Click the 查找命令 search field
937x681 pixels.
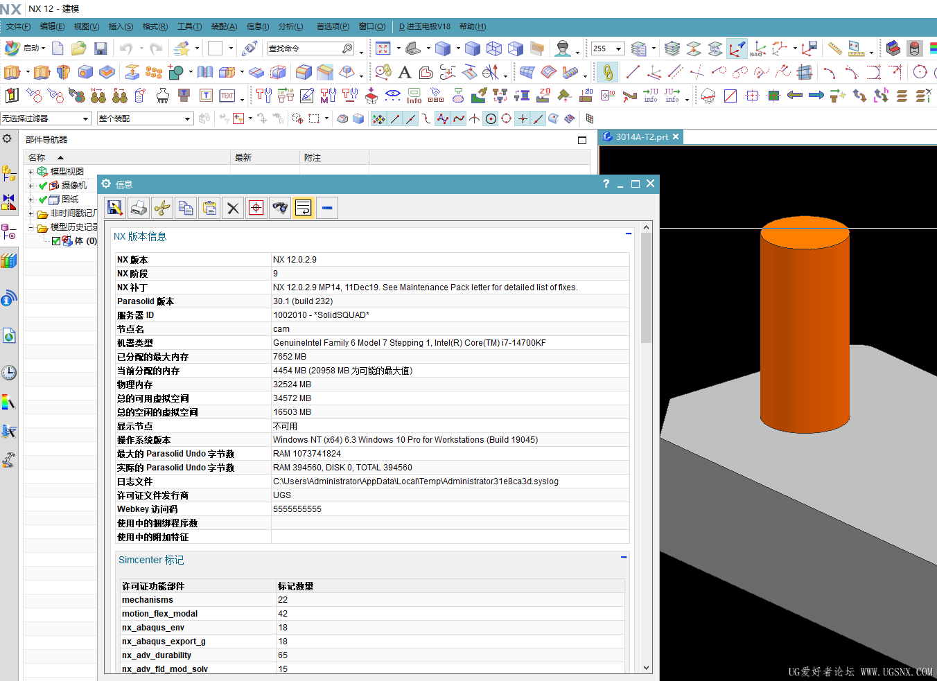click(310, 48)
